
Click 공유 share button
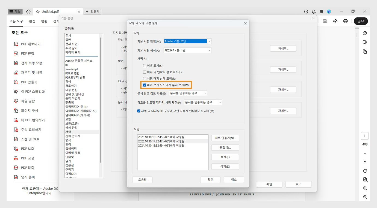(x=361, y=21)
